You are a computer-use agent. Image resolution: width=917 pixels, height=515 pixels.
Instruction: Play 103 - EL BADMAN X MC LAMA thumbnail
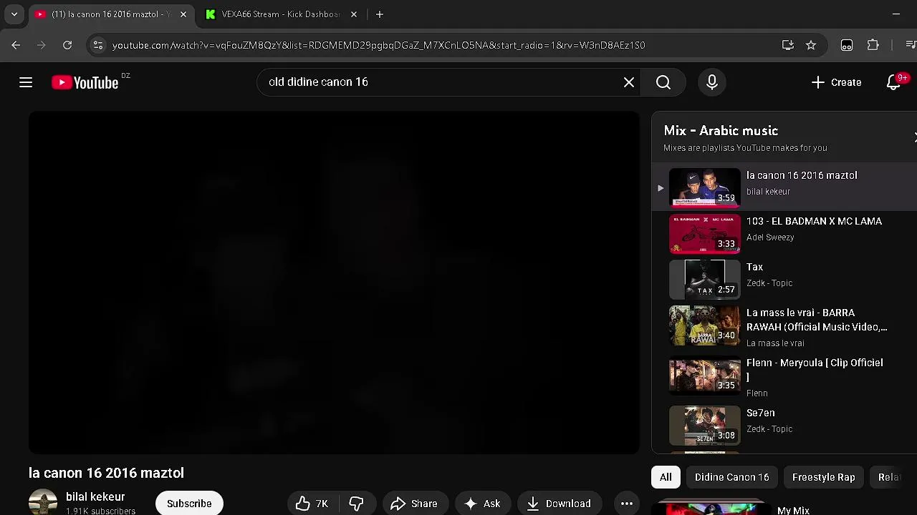coord(705,234)
